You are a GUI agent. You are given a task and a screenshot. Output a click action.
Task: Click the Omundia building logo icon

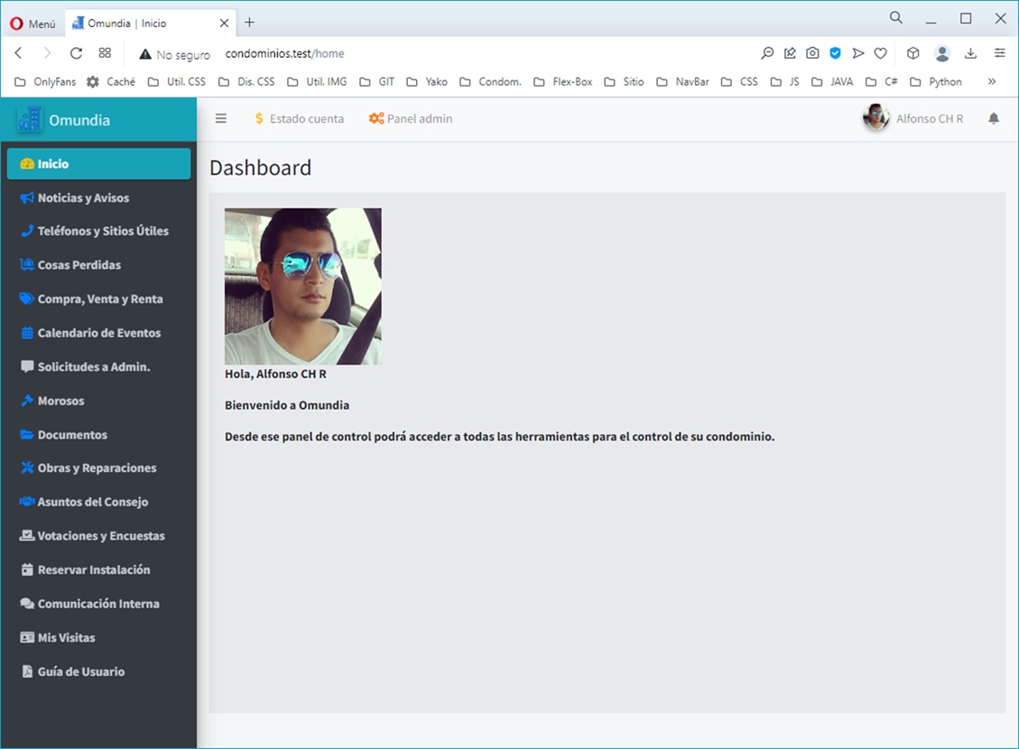[29, 120]
